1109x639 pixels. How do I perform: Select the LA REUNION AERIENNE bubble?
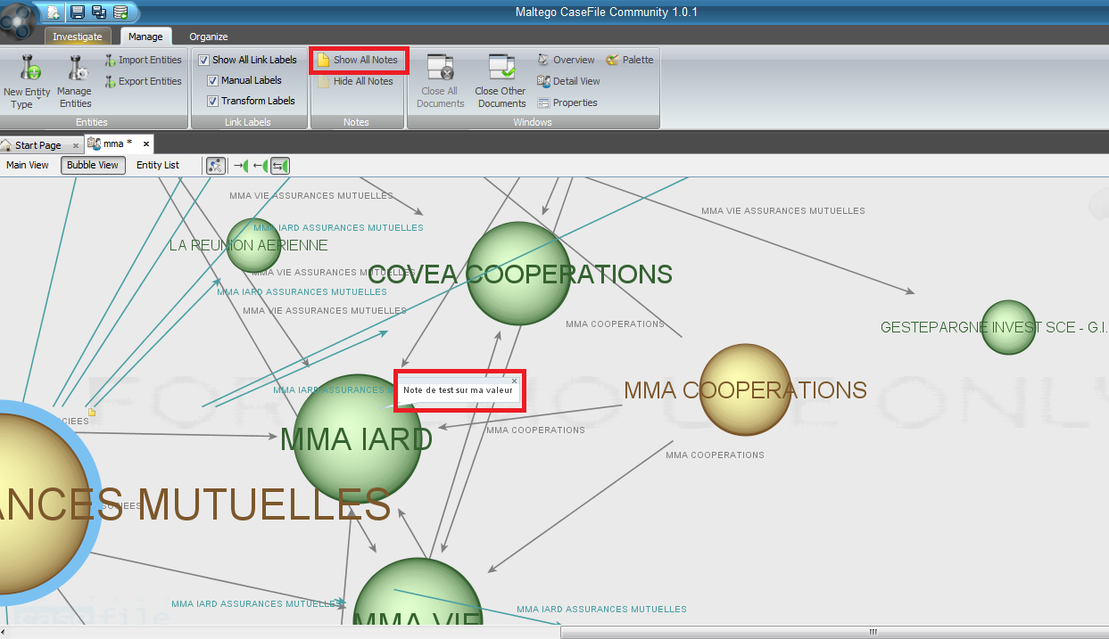click(x=253, y=245)
